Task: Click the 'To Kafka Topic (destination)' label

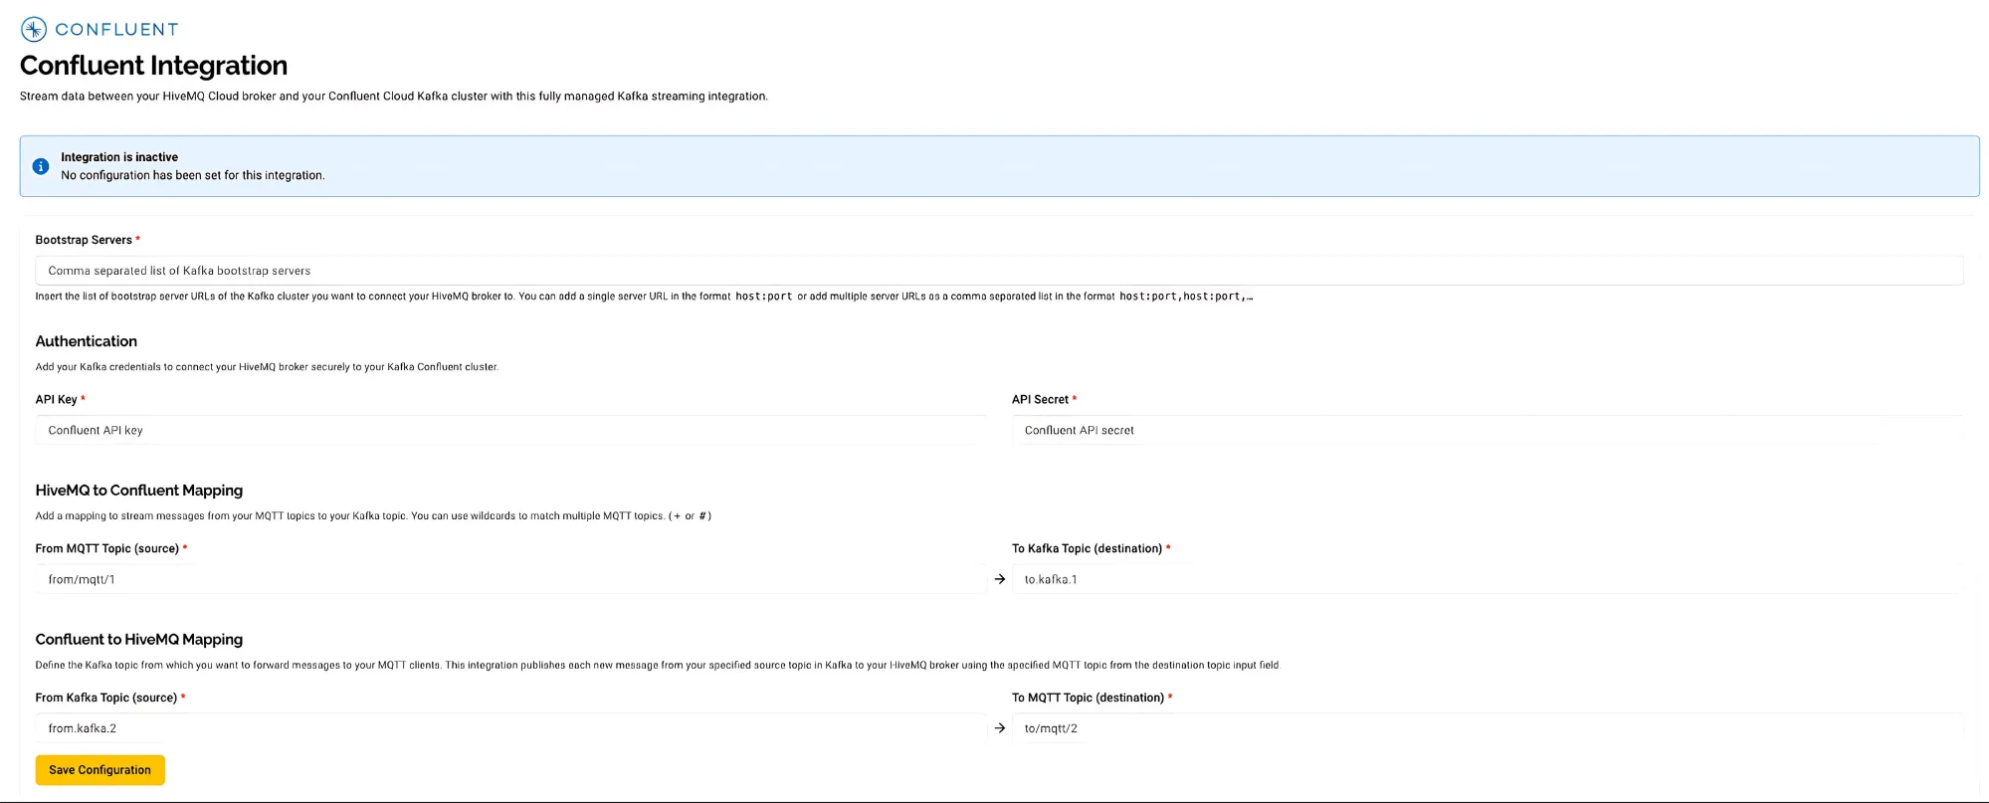Action: pyautogui.click(x=1087, y=548)
